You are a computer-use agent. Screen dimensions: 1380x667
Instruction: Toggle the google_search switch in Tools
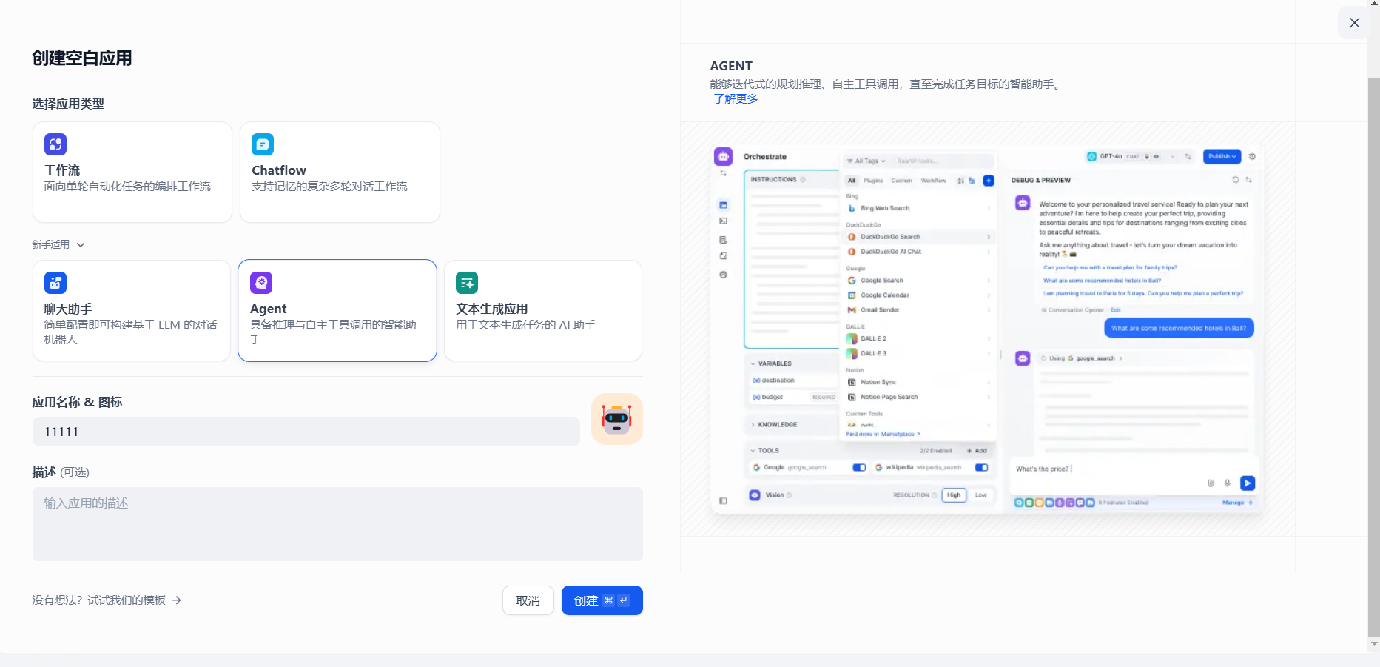(858, 467)
